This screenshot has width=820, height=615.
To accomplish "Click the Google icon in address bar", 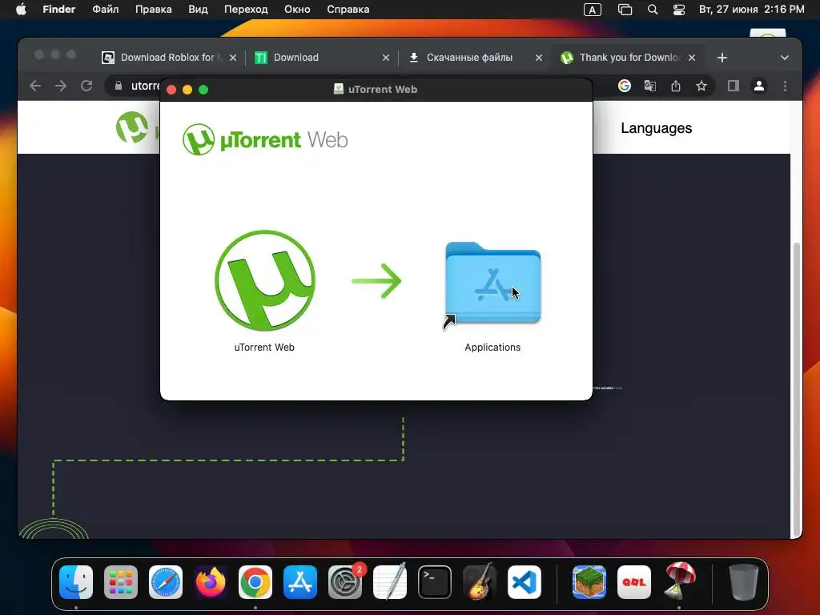I will (625, 86).
